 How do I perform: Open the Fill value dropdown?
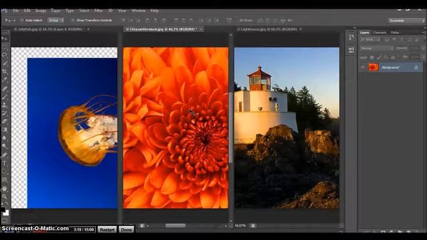coord(423,57)
